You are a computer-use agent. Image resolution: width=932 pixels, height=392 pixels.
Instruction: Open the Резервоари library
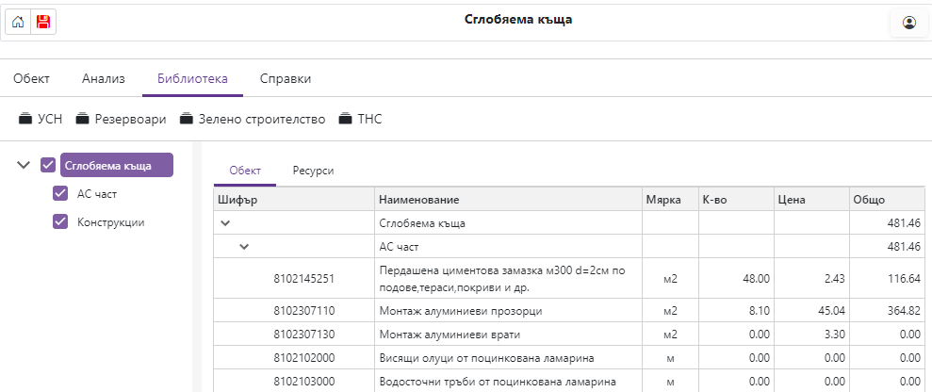click(121, 120)
